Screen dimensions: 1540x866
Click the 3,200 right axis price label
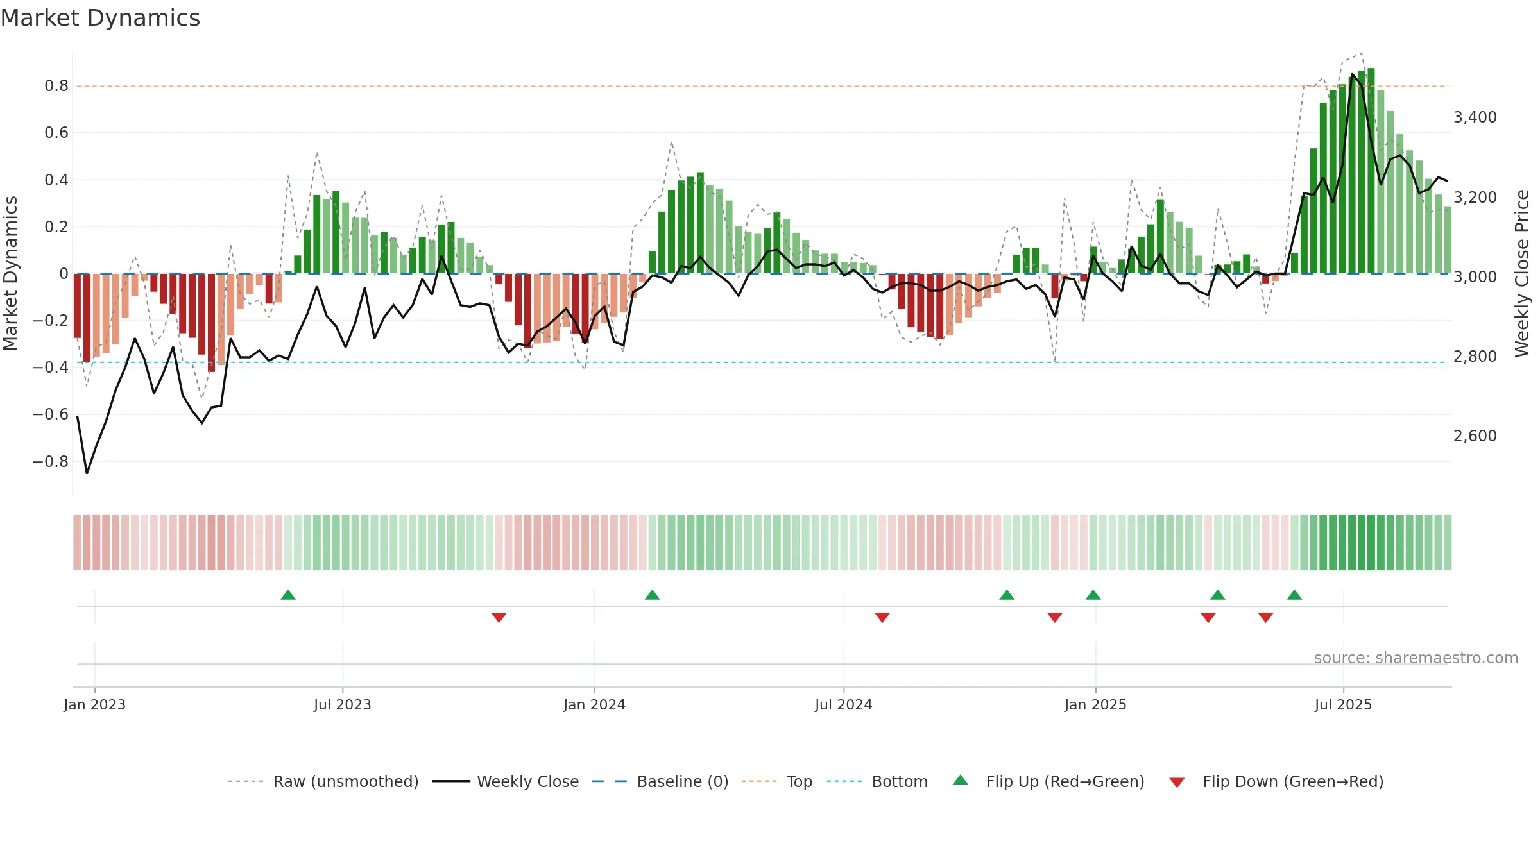click(1475, 198)
